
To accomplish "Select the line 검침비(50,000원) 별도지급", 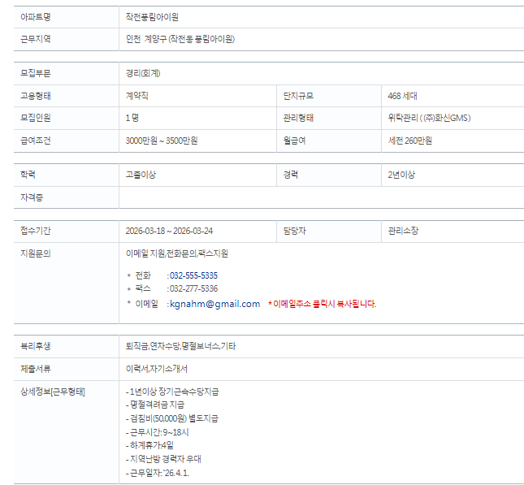I will pyautogui.click(x=172, y=418).
